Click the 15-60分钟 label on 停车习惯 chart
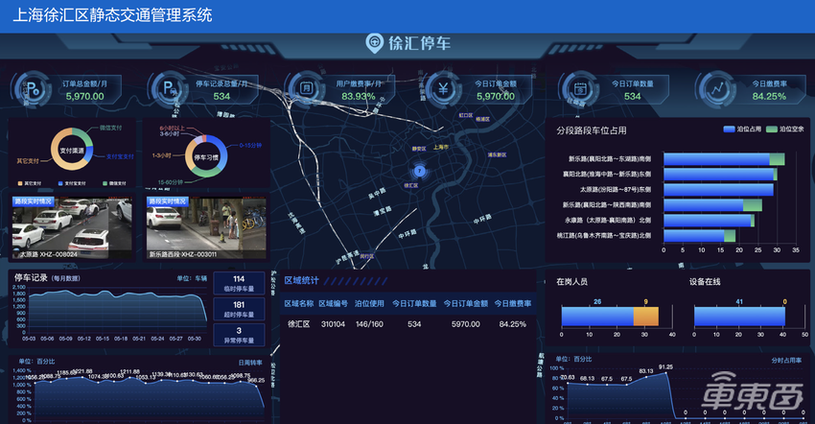This screenshot has height=424, width=815. pyautogui.click(x=171, y=182)
